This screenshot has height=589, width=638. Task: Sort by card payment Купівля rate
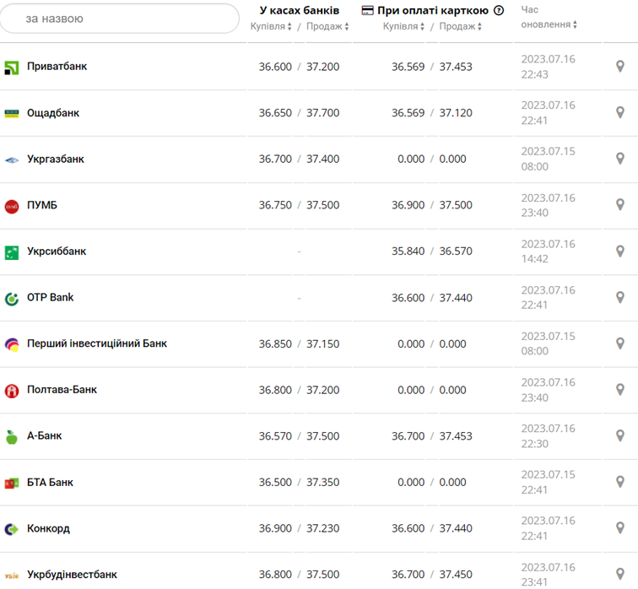pos(404,26)
